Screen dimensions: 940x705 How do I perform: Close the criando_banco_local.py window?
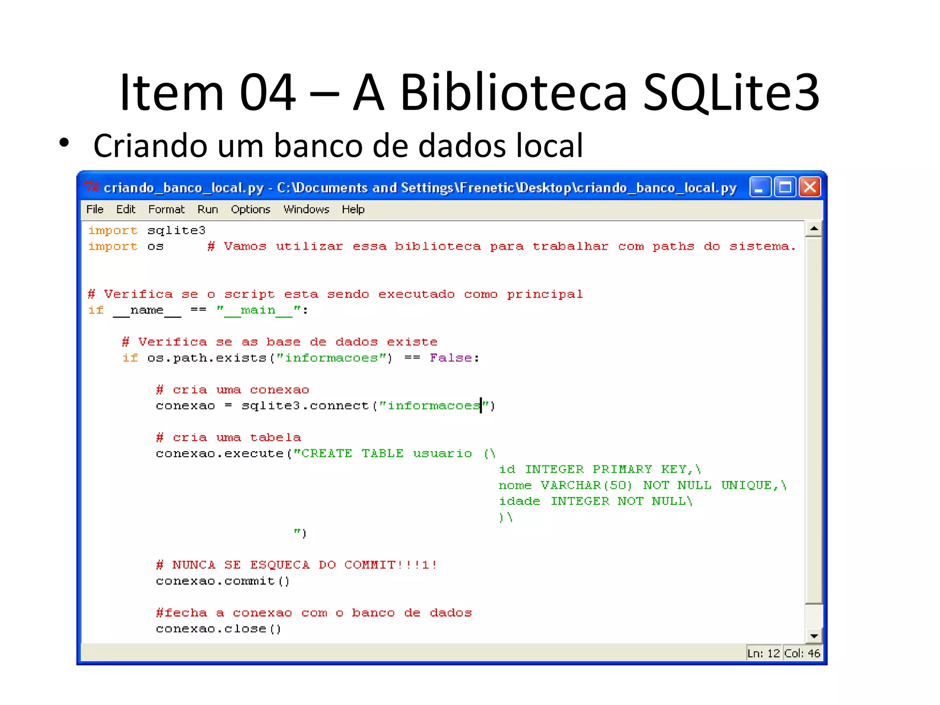(x=810, y=187)
